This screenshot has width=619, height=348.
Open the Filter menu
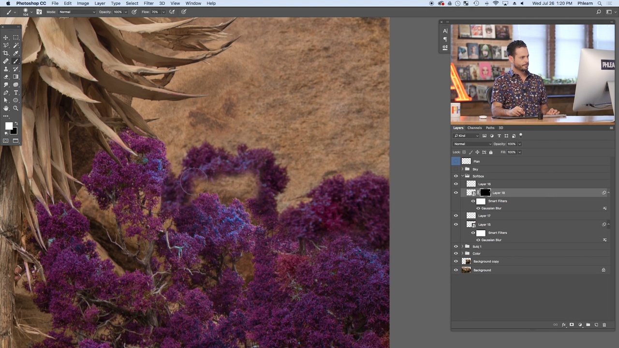tap(148, 3)
